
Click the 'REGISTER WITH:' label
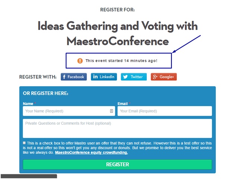[38, 77]
